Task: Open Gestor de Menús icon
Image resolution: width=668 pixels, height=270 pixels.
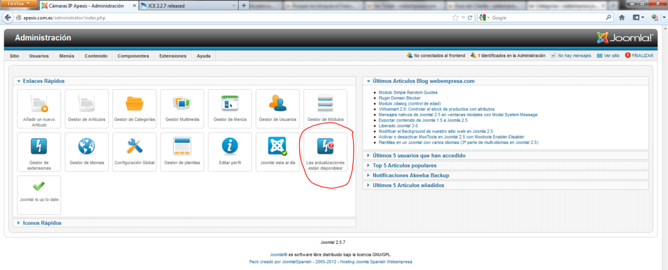Action: pyautogui.click(x=230, y=108)
